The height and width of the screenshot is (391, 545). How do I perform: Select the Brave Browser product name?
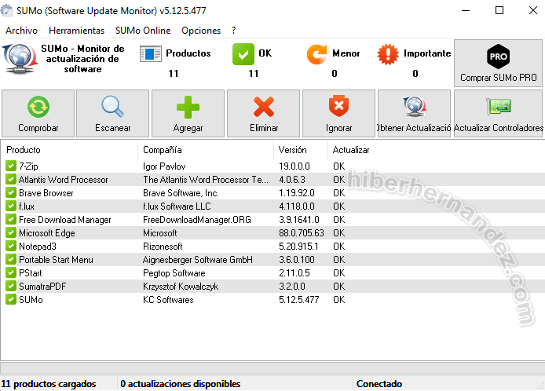tap(46, 193)
